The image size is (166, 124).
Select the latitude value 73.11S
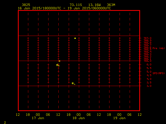point(76,5)
